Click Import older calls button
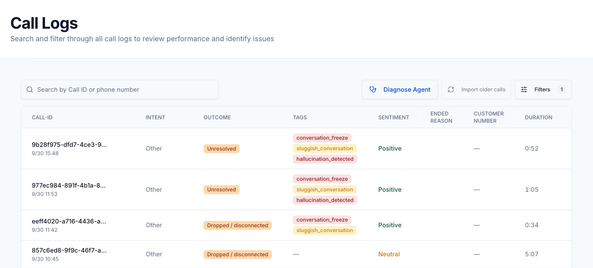Screen dimensions: 593x268 click(x=476, y=89)
